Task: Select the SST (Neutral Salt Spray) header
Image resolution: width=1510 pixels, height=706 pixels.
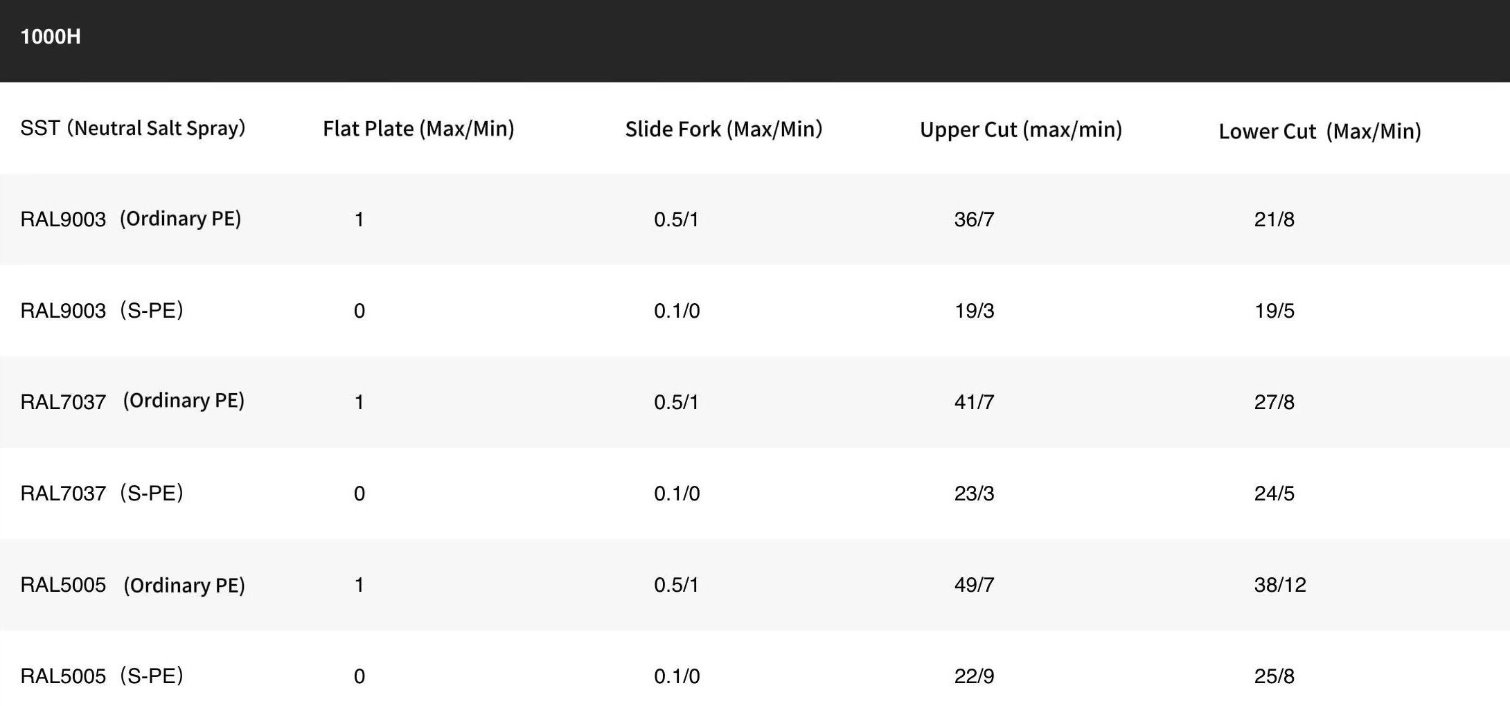Action: pos(132,128)
